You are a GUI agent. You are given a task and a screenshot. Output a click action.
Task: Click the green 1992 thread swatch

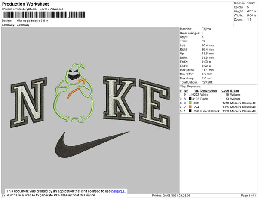[190, 103]
